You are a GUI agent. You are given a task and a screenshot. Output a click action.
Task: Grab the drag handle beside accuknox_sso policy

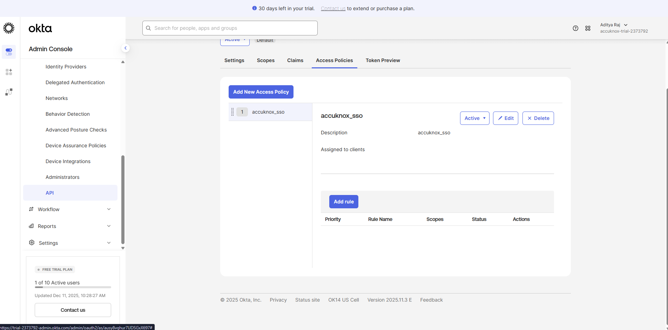tap(232, 112)
